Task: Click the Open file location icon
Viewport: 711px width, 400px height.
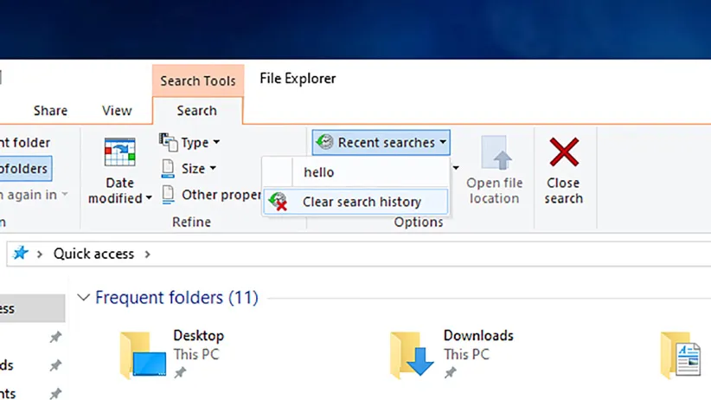Action: pyautogui.click(x=494, y=154)
